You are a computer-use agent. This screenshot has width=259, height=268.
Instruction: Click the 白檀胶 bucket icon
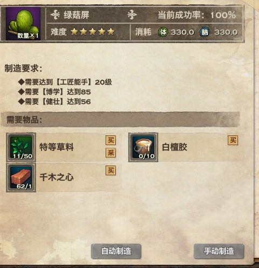point(143,147)
